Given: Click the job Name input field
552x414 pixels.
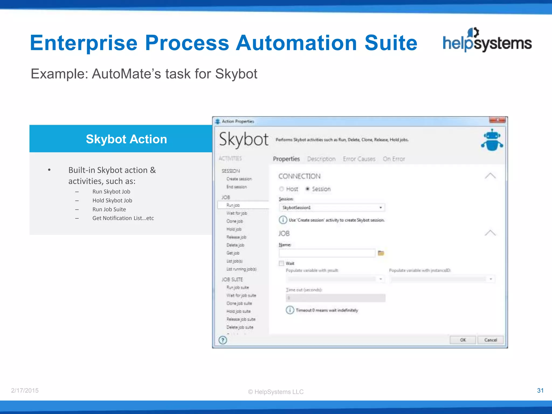Looking at the screenshot, I should (327, 253).
